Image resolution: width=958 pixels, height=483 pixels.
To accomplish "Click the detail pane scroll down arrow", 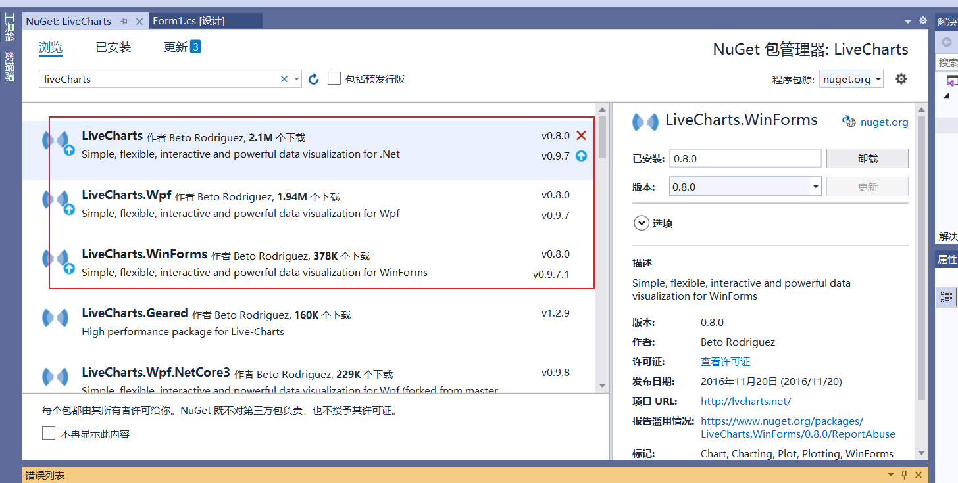I will pos(920,452).
